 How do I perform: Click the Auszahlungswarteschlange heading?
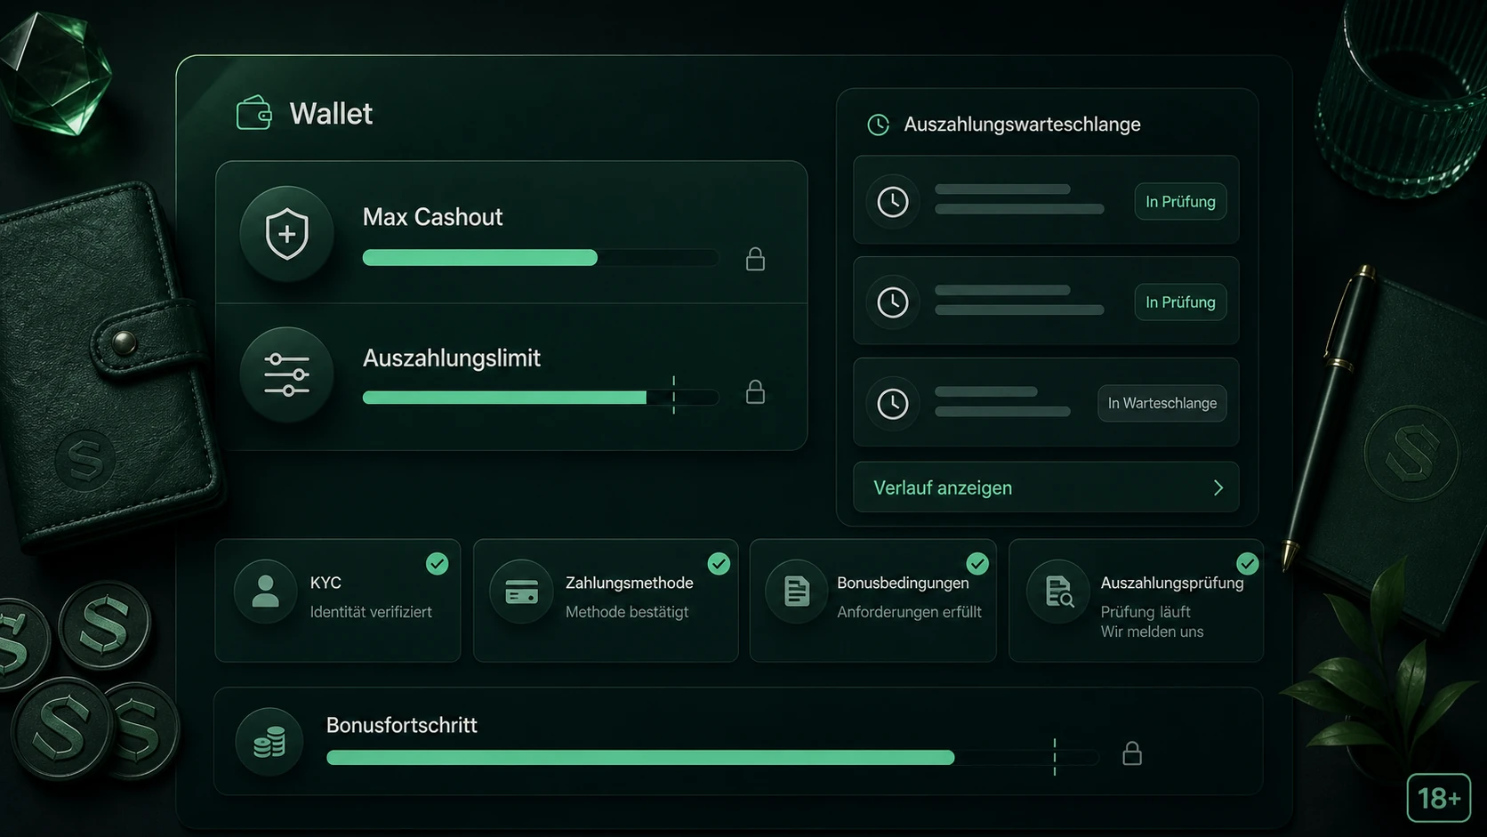coord(1022,125)
